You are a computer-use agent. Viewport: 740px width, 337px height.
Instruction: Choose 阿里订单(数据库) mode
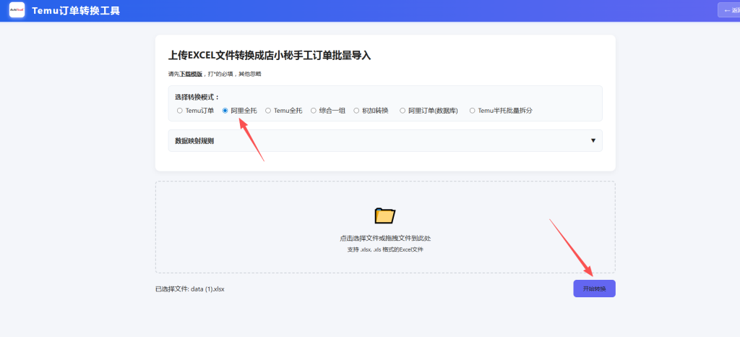click(x=403, y=111)
